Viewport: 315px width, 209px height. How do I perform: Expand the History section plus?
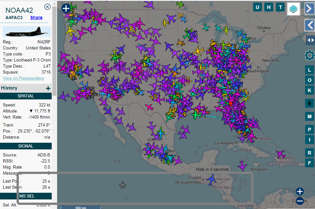click(x=48, y=88)
